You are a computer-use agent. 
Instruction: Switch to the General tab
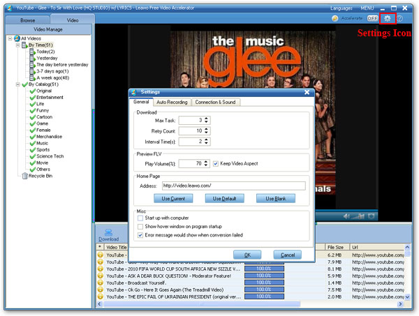click(x=141, y=102)
